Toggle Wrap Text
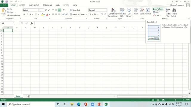This screenshot has height=107, width=191. [x=75, y=10]
